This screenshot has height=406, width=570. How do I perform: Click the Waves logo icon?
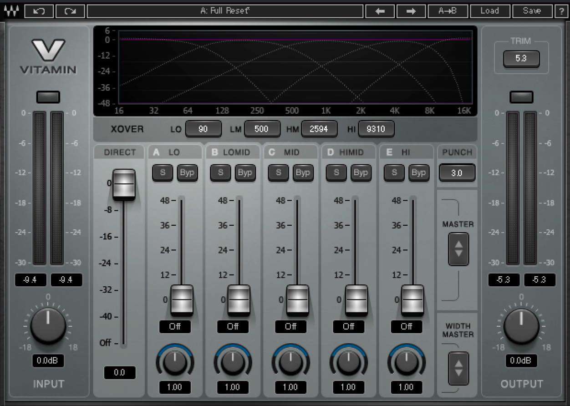pyautogui.click(x=11, y=11)
